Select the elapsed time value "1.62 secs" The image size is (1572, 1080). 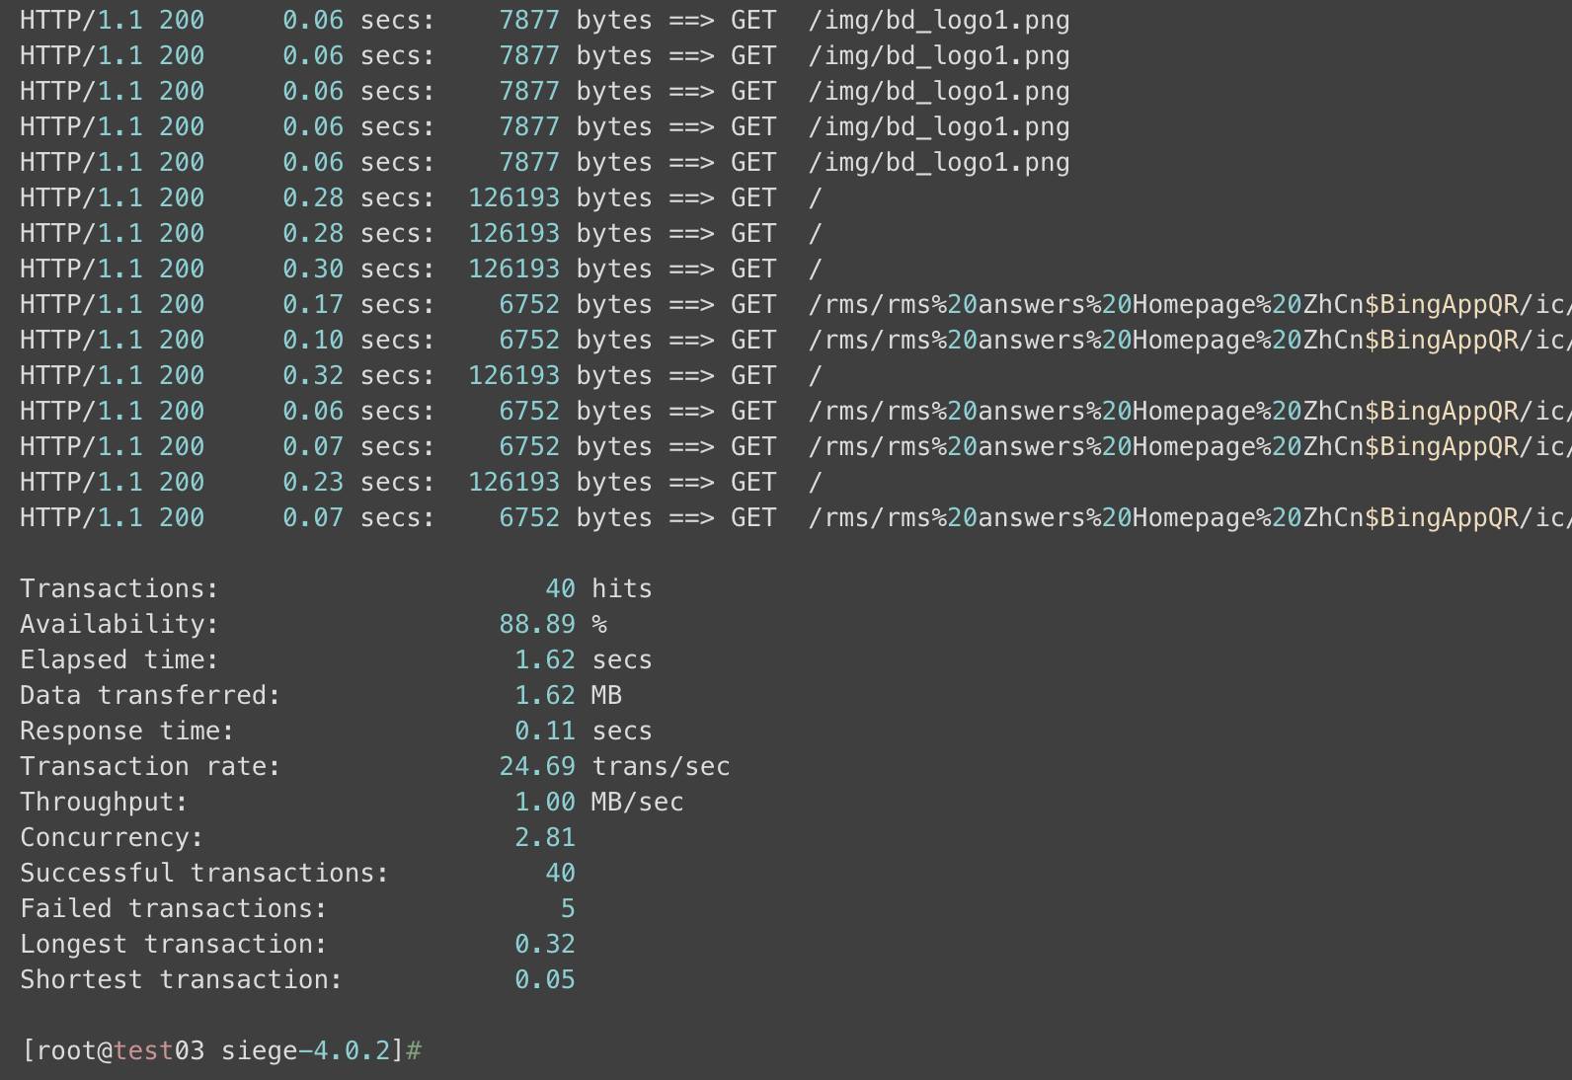pos(584,659)
